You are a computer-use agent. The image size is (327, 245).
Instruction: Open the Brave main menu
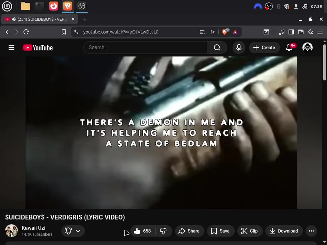coord(320,32)
